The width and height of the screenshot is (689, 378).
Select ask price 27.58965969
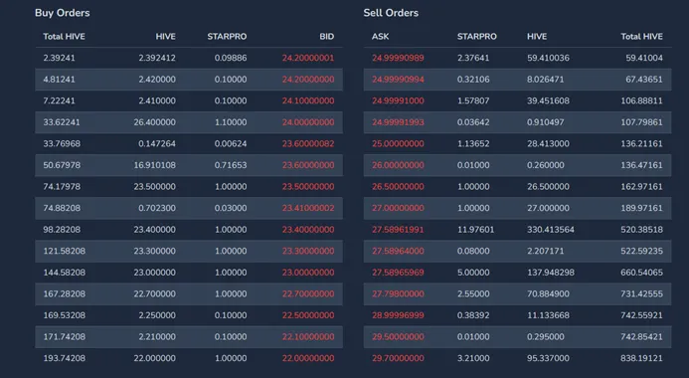(398, 273)
